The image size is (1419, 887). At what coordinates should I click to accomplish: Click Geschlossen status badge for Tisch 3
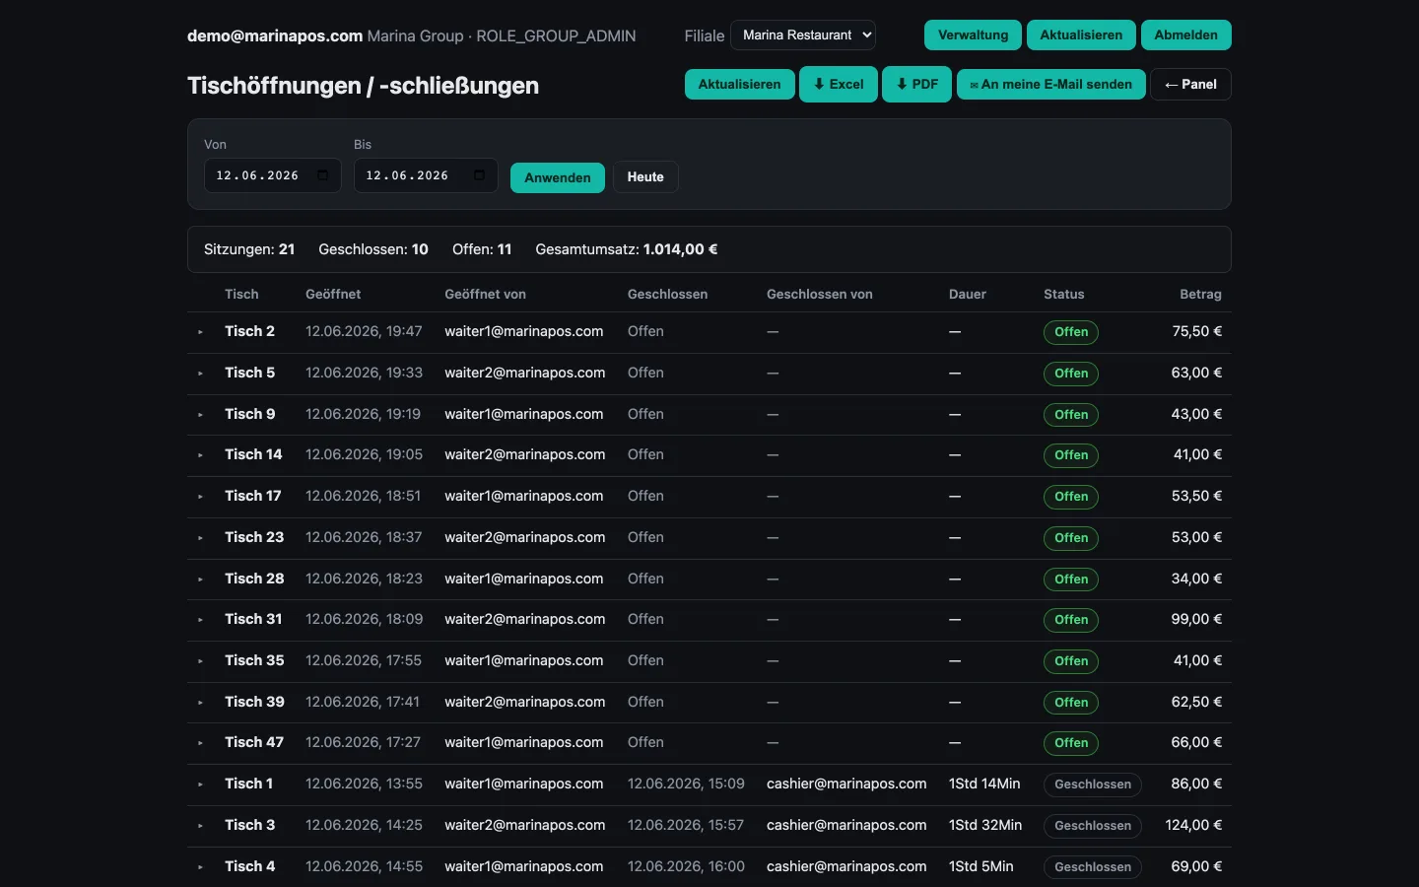tap(1093, 826)
